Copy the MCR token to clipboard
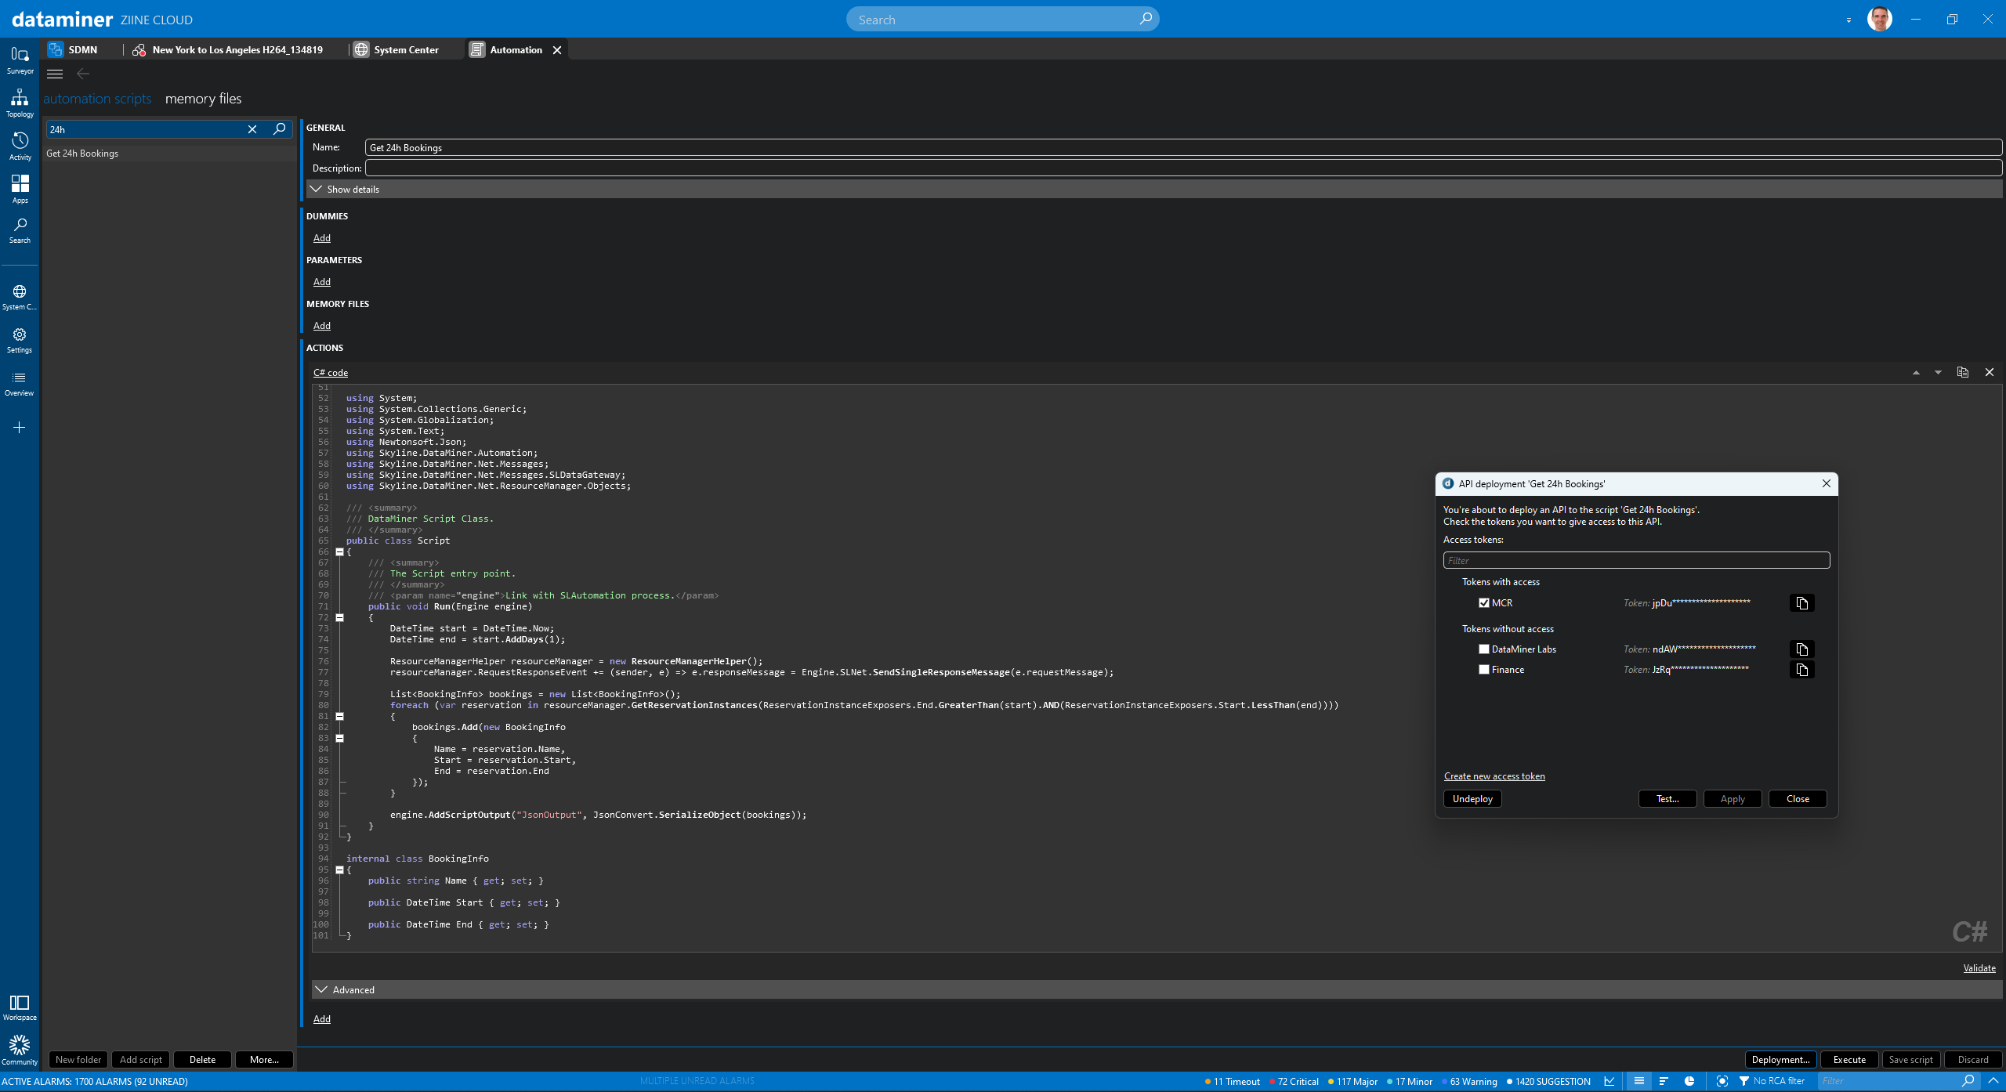 (x=1802, y=603)
